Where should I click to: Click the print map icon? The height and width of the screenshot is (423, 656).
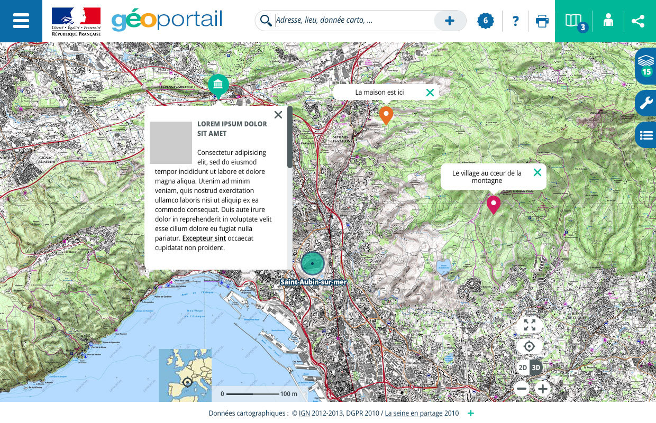(542, 21)
